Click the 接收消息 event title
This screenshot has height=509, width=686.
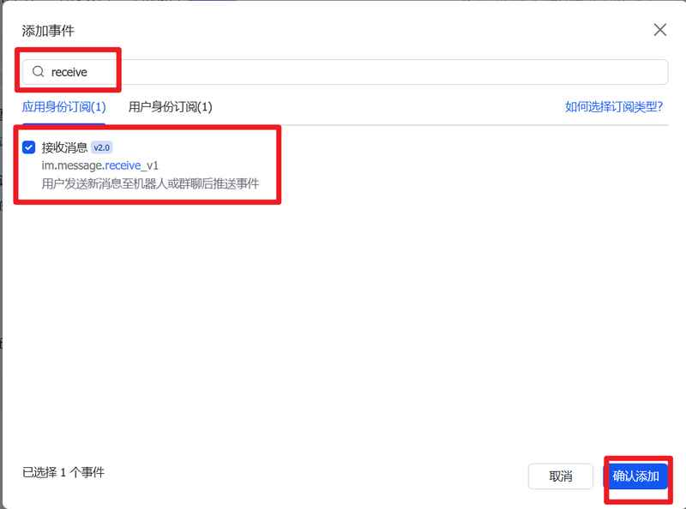pyautogui.click(x=64, y=147)
